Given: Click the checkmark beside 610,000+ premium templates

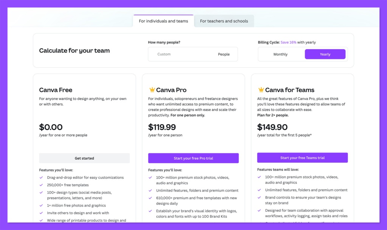Looking at the screenshot, I should (x=150, y=198).
